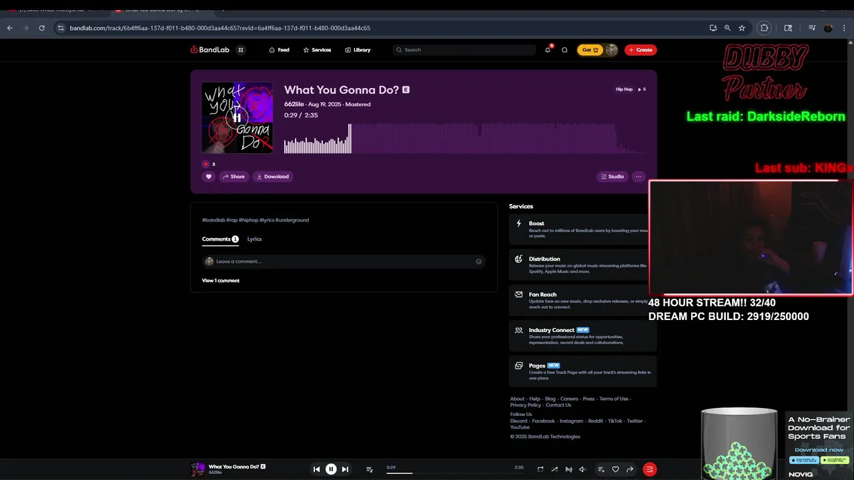Click the #hiphop hashtag
Image resolution: width=854 pixels, height=480 pixels.
tap(249, 220)
